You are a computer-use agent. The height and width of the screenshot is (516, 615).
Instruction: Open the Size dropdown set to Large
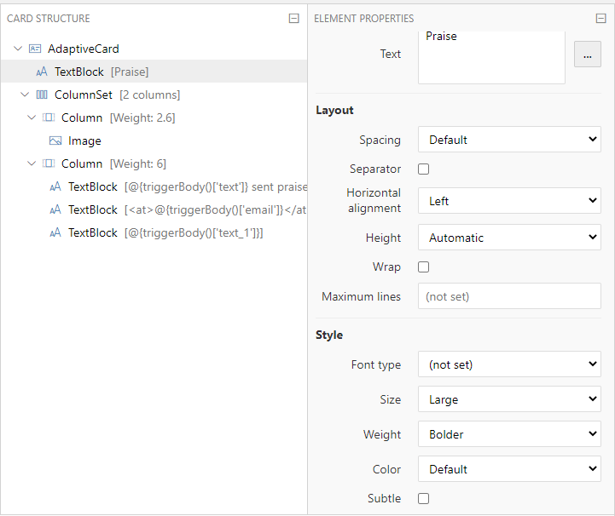(509, 399)
